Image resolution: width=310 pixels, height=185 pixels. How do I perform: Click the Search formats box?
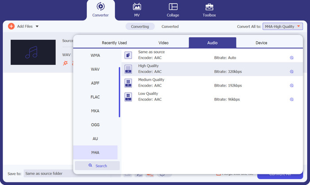(x=97, y=166)
